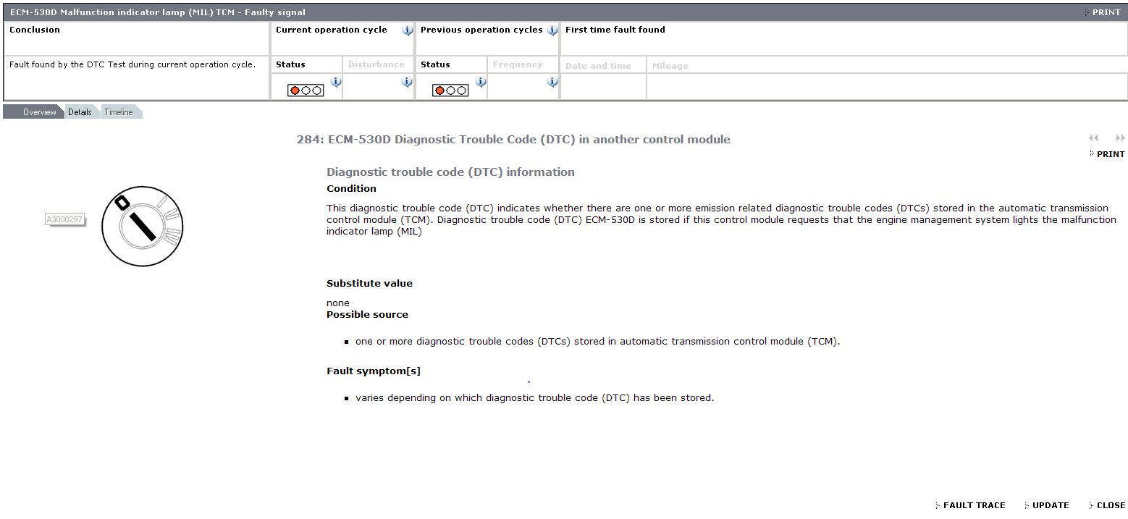
Task: Click PRINT in the top header bar
Action: 1106,12
